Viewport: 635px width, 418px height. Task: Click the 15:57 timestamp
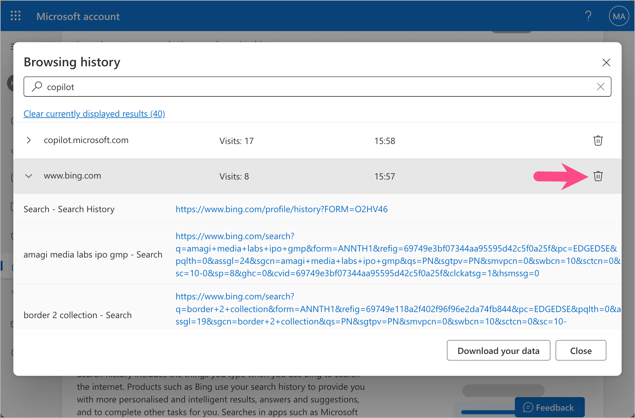[385, 176]
